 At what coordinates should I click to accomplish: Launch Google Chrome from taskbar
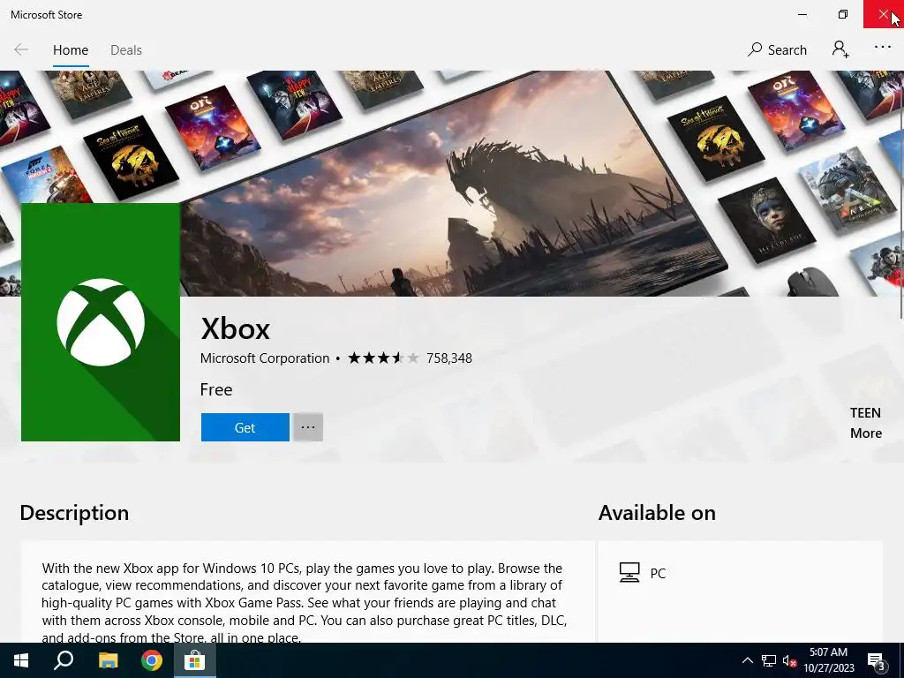pos(152,660)
